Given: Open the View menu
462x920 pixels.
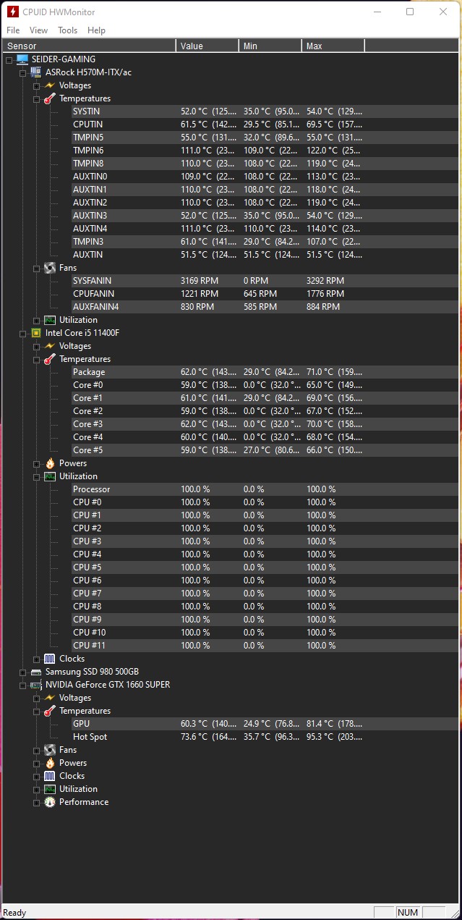Looking at the screenshot, I should (x=38, y=30).
